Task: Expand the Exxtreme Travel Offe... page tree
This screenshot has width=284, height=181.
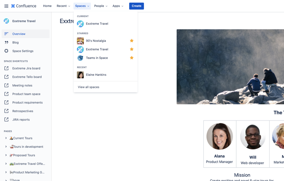Action: pos(6,164)
